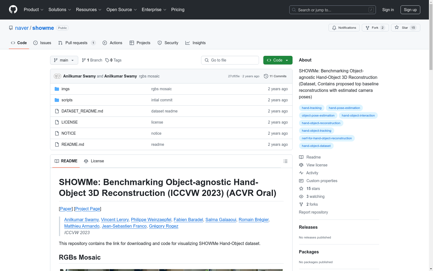
Task: Expand the Solutions menu
Action: (x=60, y=10)
